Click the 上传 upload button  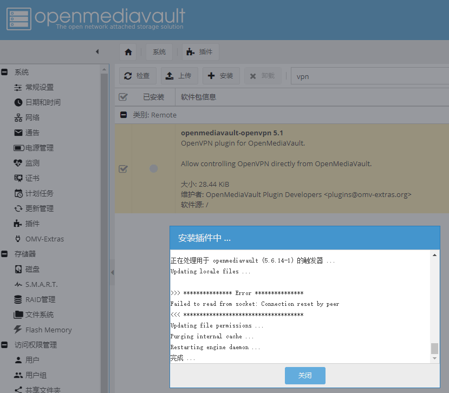pos(179,76)
